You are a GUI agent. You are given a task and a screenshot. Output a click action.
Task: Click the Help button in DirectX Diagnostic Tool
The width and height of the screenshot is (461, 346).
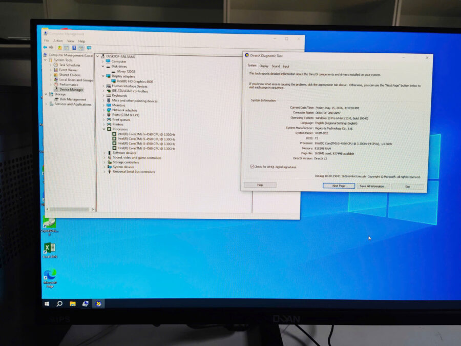[260, 185]
